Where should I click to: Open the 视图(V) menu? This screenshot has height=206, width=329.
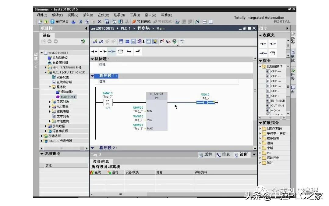pos(73,15)
